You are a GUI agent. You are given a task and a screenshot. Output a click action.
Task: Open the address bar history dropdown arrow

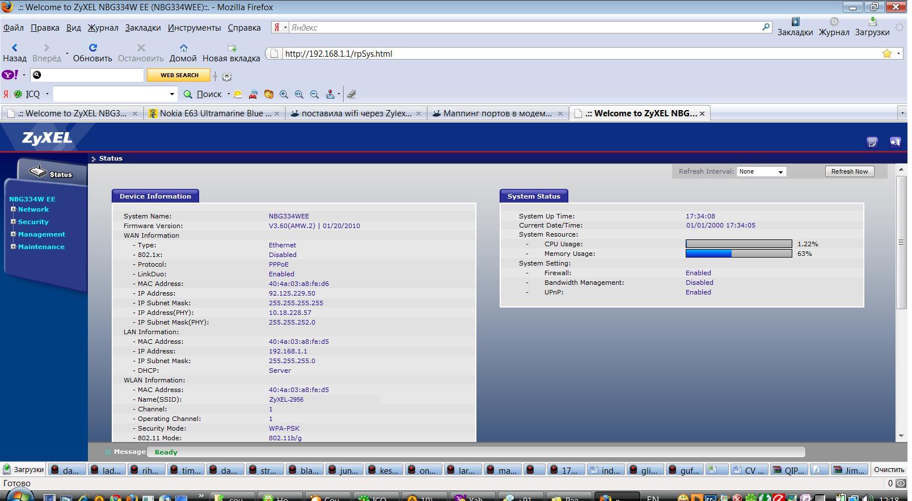pyautogui.click(x=898, y=53)
